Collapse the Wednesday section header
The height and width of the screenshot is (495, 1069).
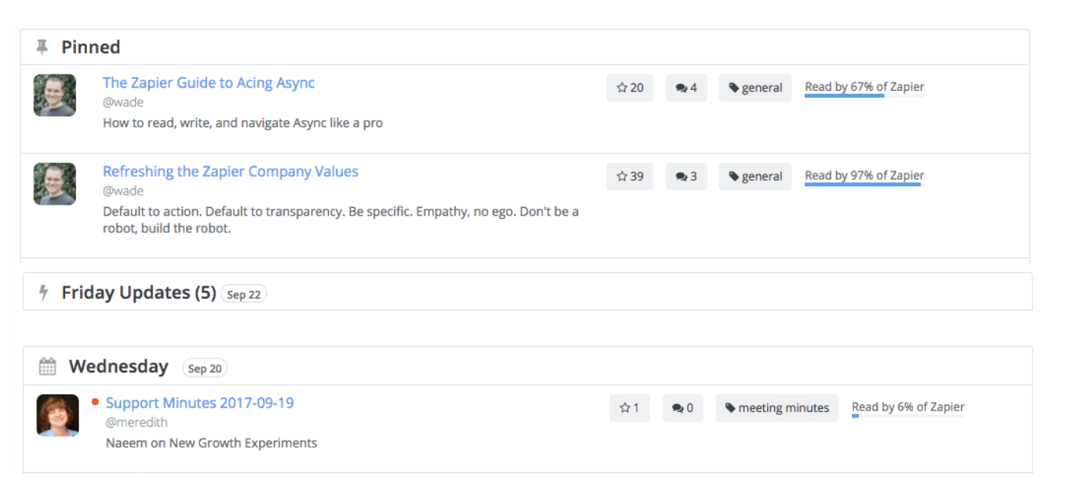(x=118, y=366)
